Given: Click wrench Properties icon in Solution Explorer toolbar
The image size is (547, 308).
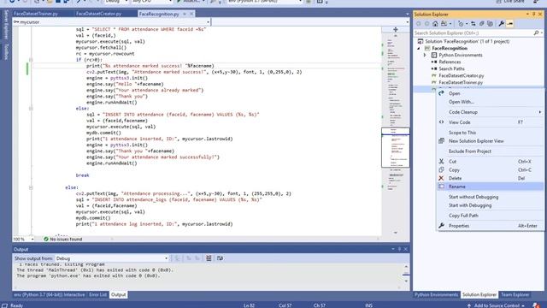Looking at the screenshot, I should coord(502,24).
